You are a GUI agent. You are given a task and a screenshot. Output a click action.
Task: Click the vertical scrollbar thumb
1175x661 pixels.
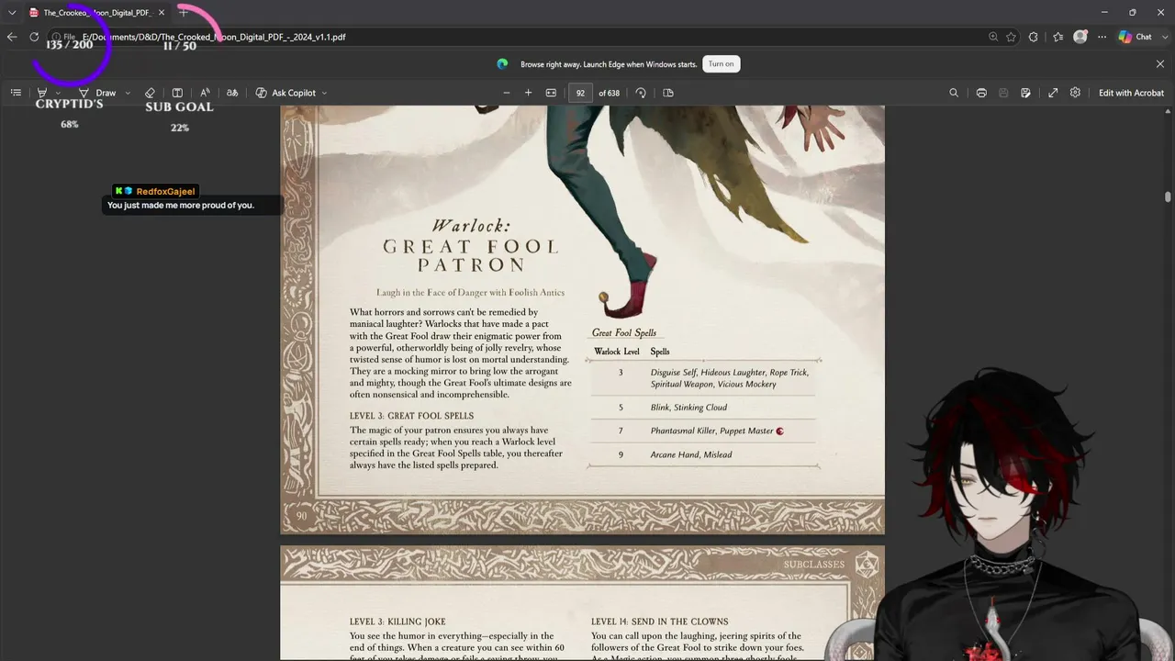coord(1168,196)
